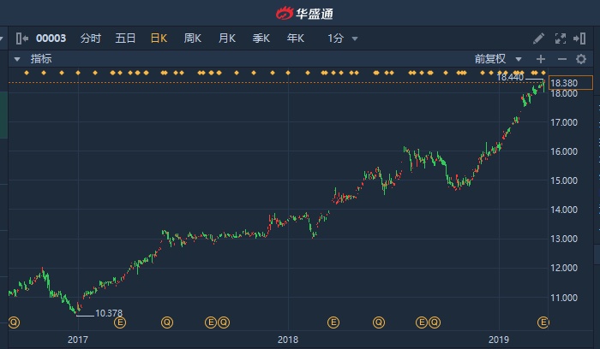Image resolution: width=600 pixels, height=349 pixels.
Task: Zoom in chart with plus icon
Action: pyautogui.click(x=541, y=59)
